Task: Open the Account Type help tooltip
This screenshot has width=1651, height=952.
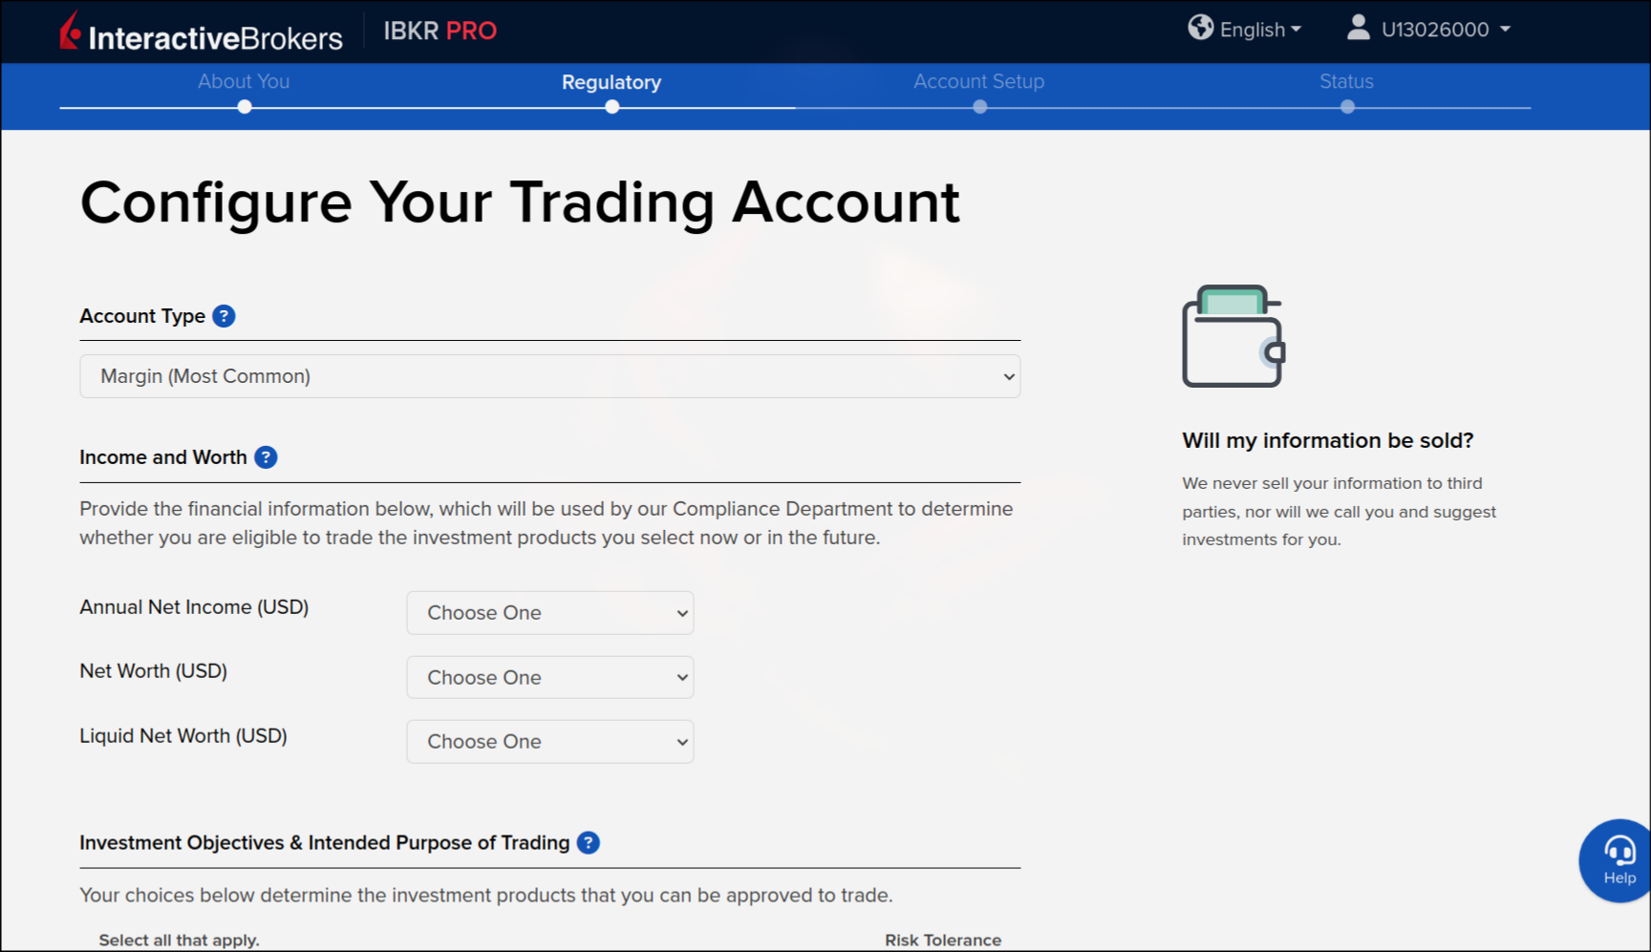Action: click(x=224, y=316)
